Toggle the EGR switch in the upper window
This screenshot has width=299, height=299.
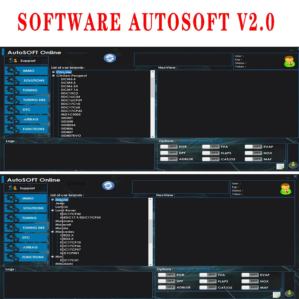[169, 147]
